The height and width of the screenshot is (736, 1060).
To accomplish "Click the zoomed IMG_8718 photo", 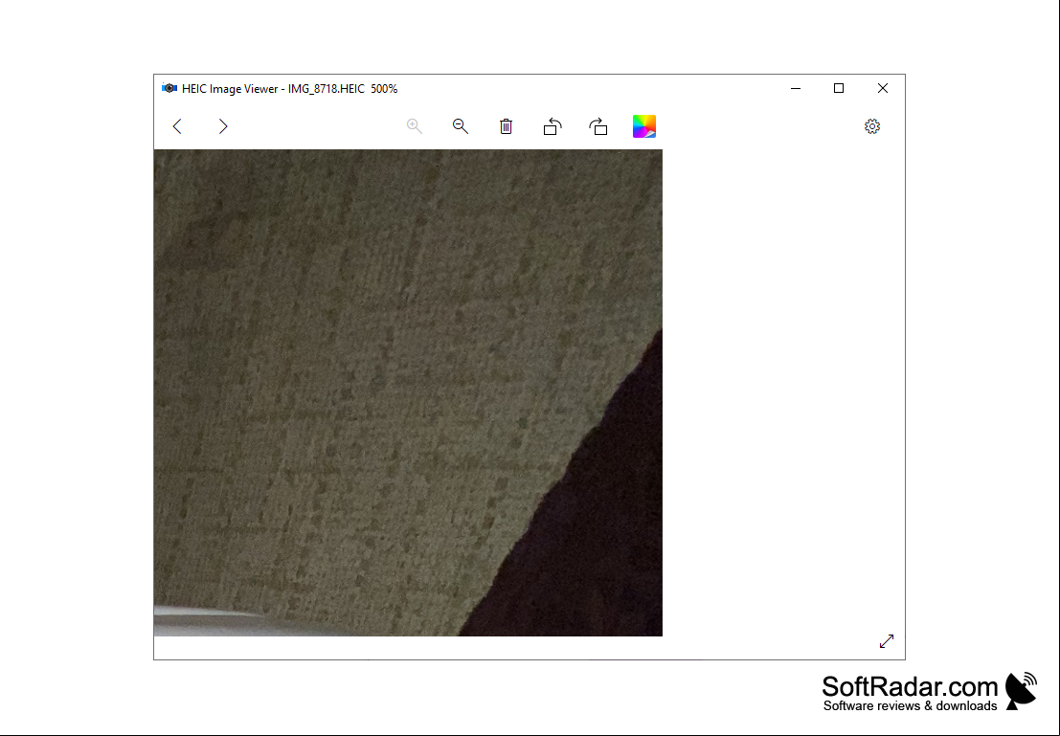I will point(408,392).
